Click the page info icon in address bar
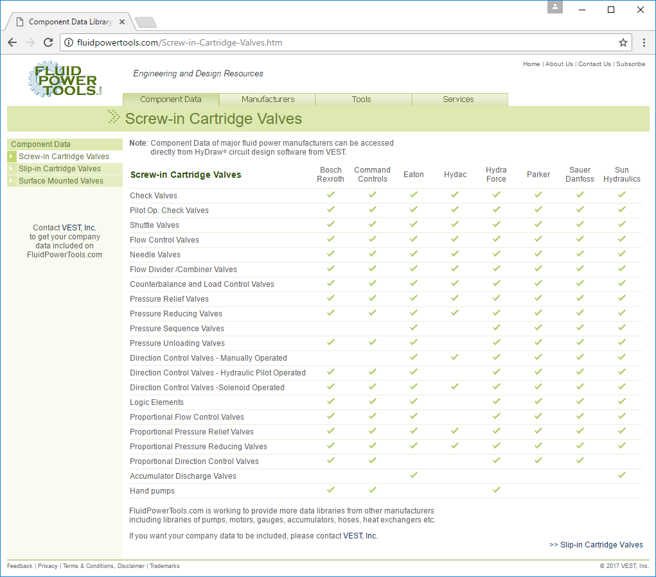656x577 pixels. (x=69, y=43)
